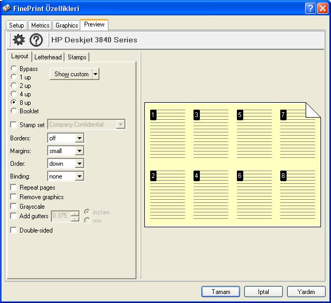Select the Layout sub-tab

pyautogui.click(x=20, y=56)
